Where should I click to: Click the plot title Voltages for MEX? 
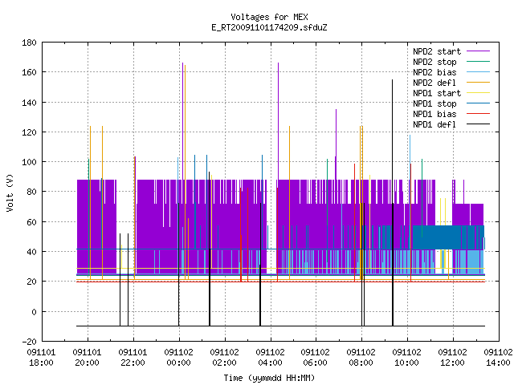(269, 17)
